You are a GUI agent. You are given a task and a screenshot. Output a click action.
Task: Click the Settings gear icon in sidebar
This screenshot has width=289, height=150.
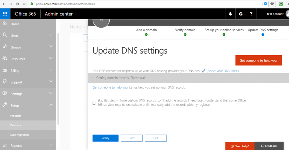(x=5, y=93)
